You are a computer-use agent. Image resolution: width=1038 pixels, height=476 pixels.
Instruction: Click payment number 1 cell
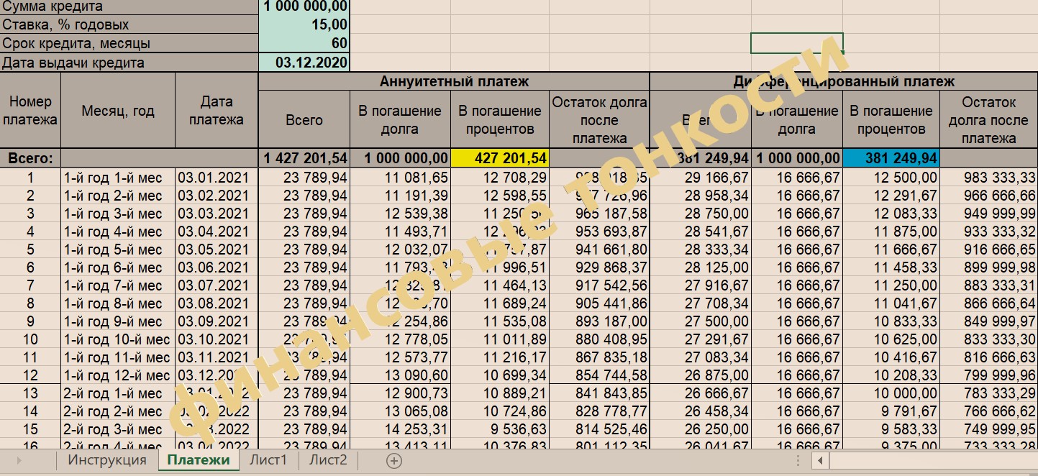[x=30, y=178]
